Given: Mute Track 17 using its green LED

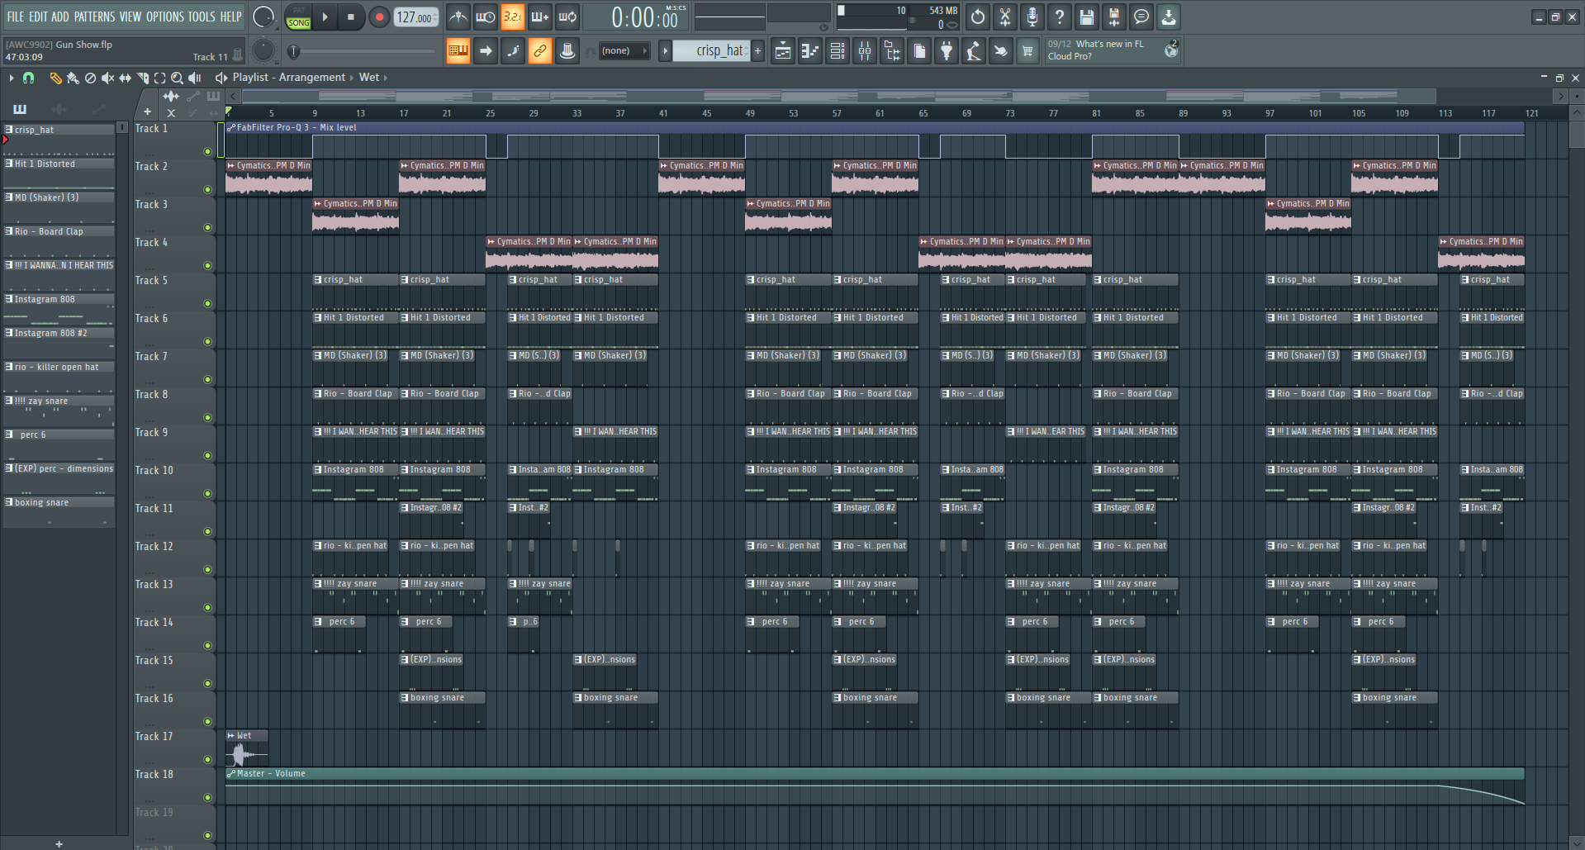Looking at the screenshot, I should point(207,759).
